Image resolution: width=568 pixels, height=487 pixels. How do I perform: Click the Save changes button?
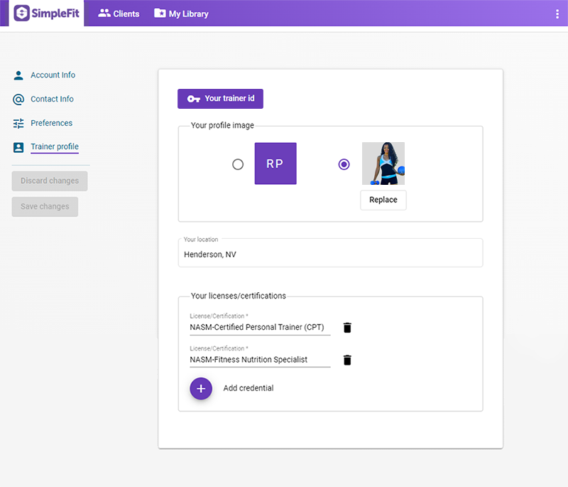45,207
